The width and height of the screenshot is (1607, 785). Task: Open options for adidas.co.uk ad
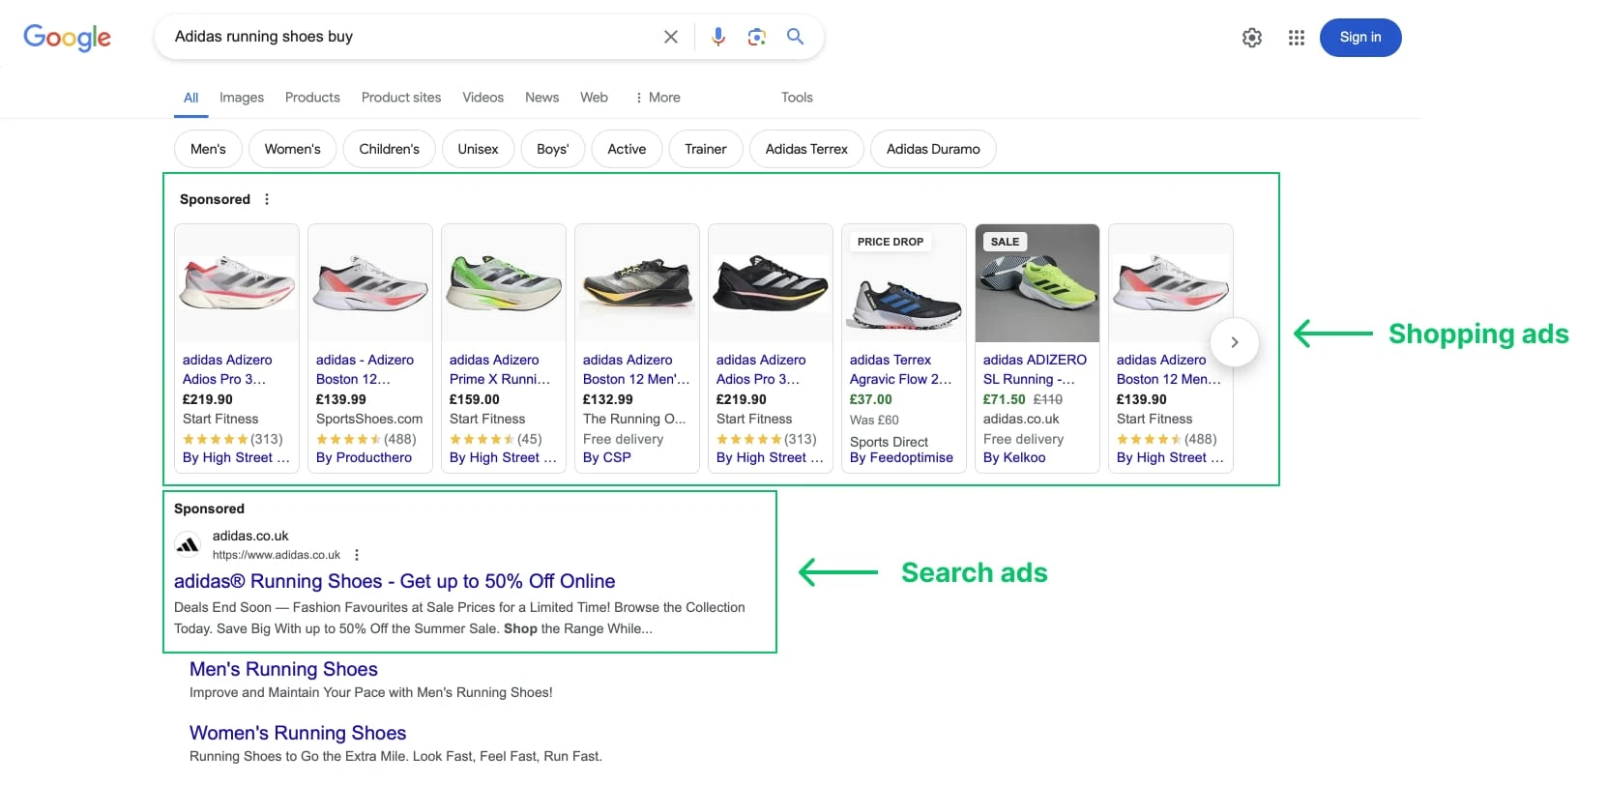click(357, 555)
